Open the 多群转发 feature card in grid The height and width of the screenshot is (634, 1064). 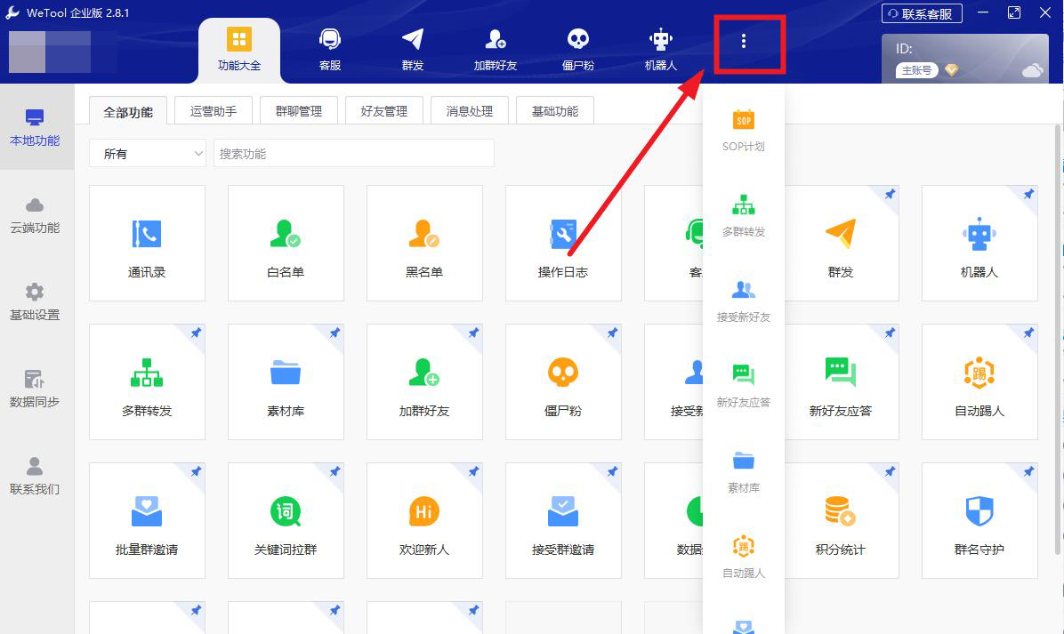[148, 381]
